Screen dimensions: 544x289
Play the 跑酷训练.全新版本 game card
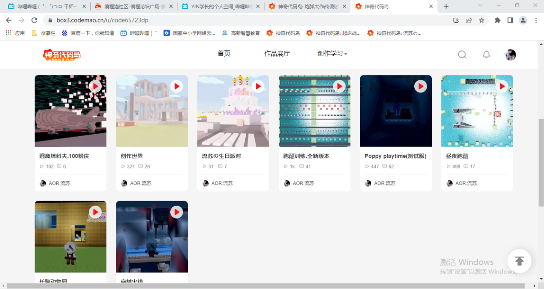(x=340, y=86)
